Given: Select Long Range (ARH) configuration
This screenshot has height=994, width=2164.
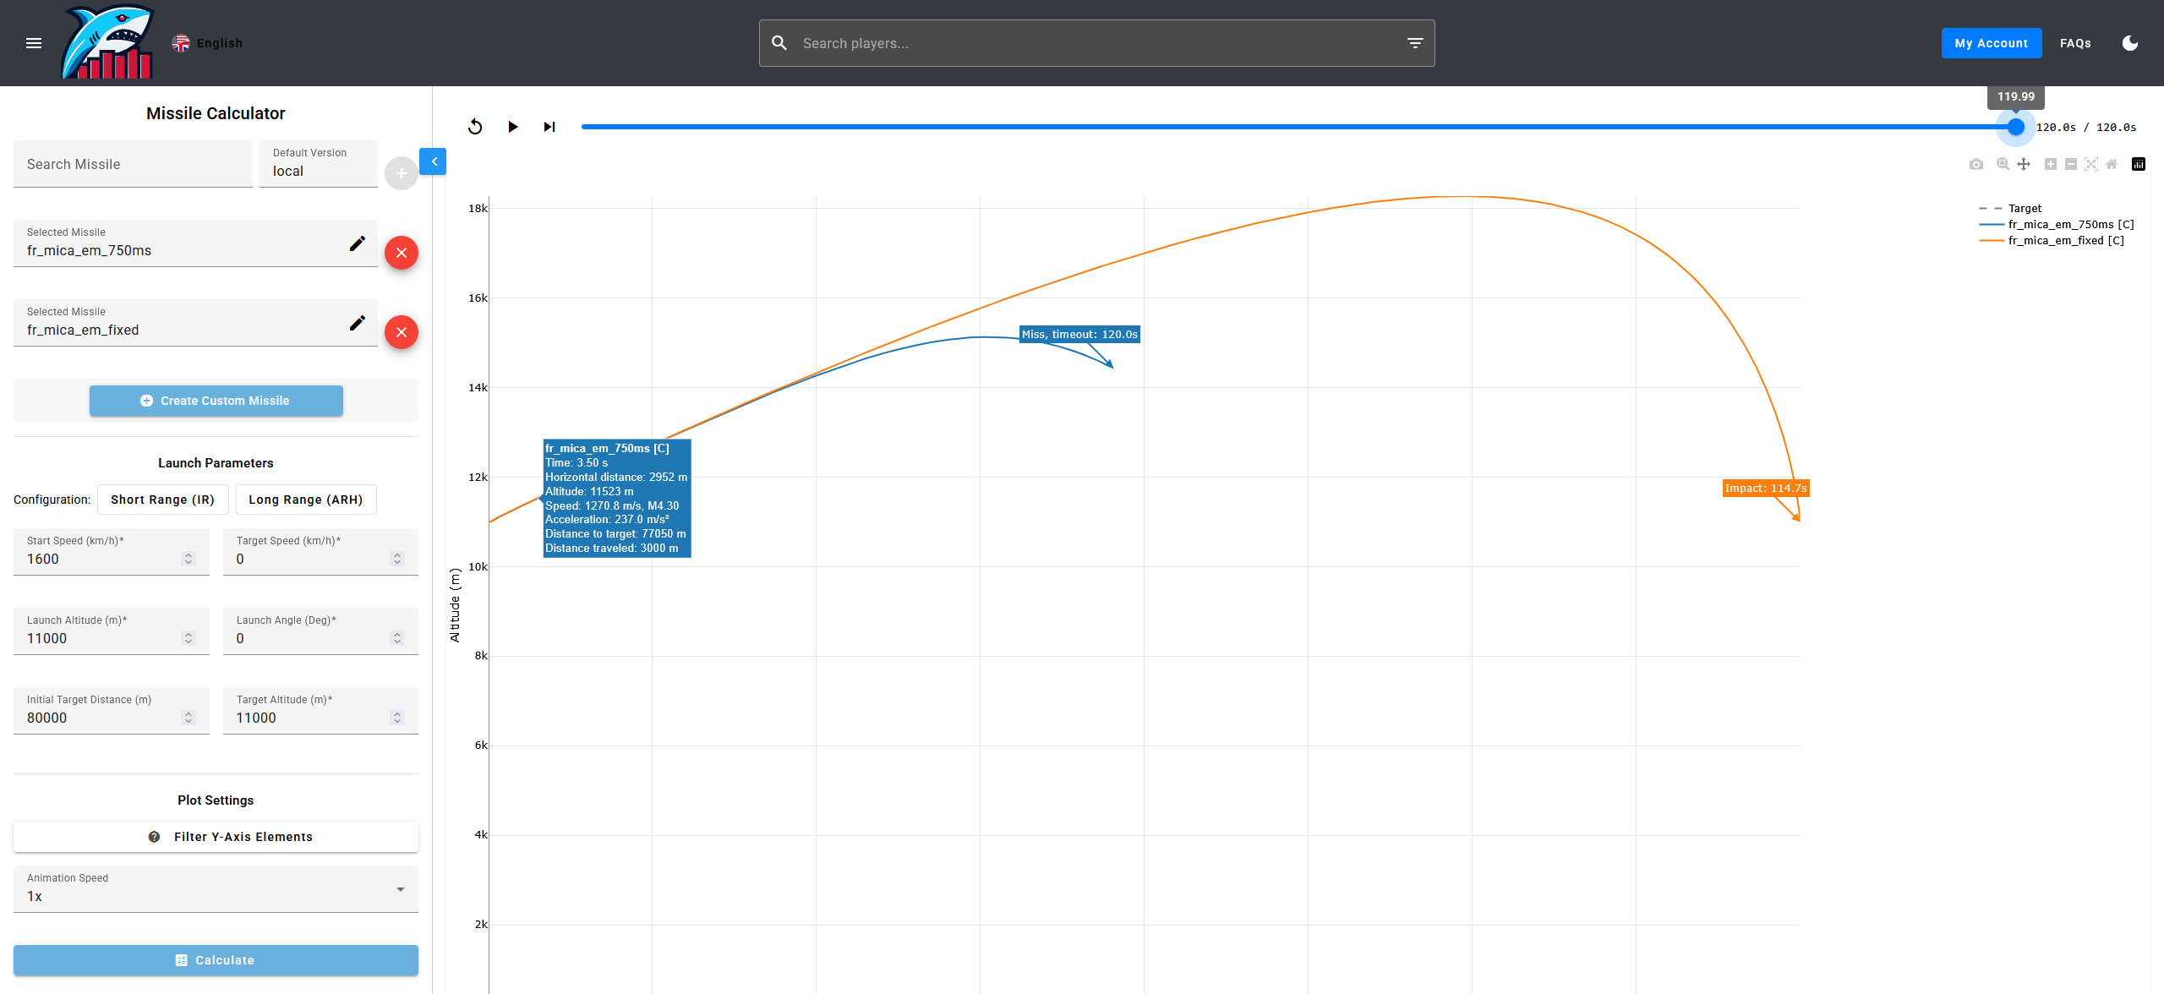Looking at the screenshot, I should pyautogui.click(x=306, y=500).
